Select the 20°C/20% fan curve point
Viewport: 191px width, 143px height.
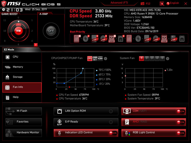click(64, 83)
